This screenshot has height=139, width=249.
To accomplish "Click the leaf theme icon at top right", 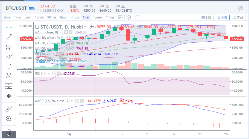I will click(241, 8).
